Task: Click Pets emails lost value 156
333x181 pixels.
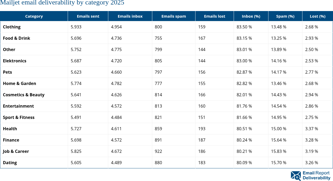Action: coord(202,72)
